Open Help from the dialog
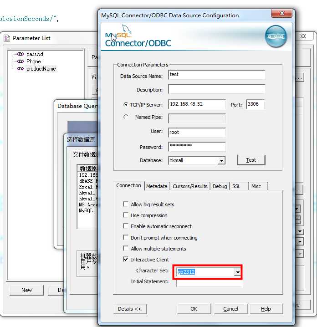 pos(266,309)
